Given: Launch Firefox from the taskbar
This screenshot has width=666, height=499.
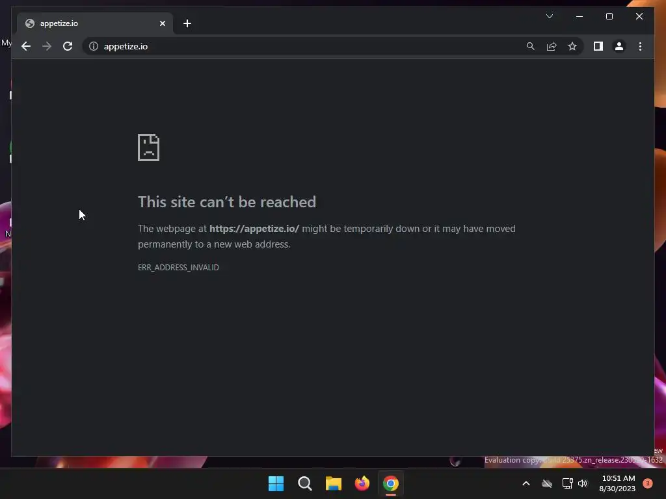Looking at the screenshot, I should tap(362, 483).
